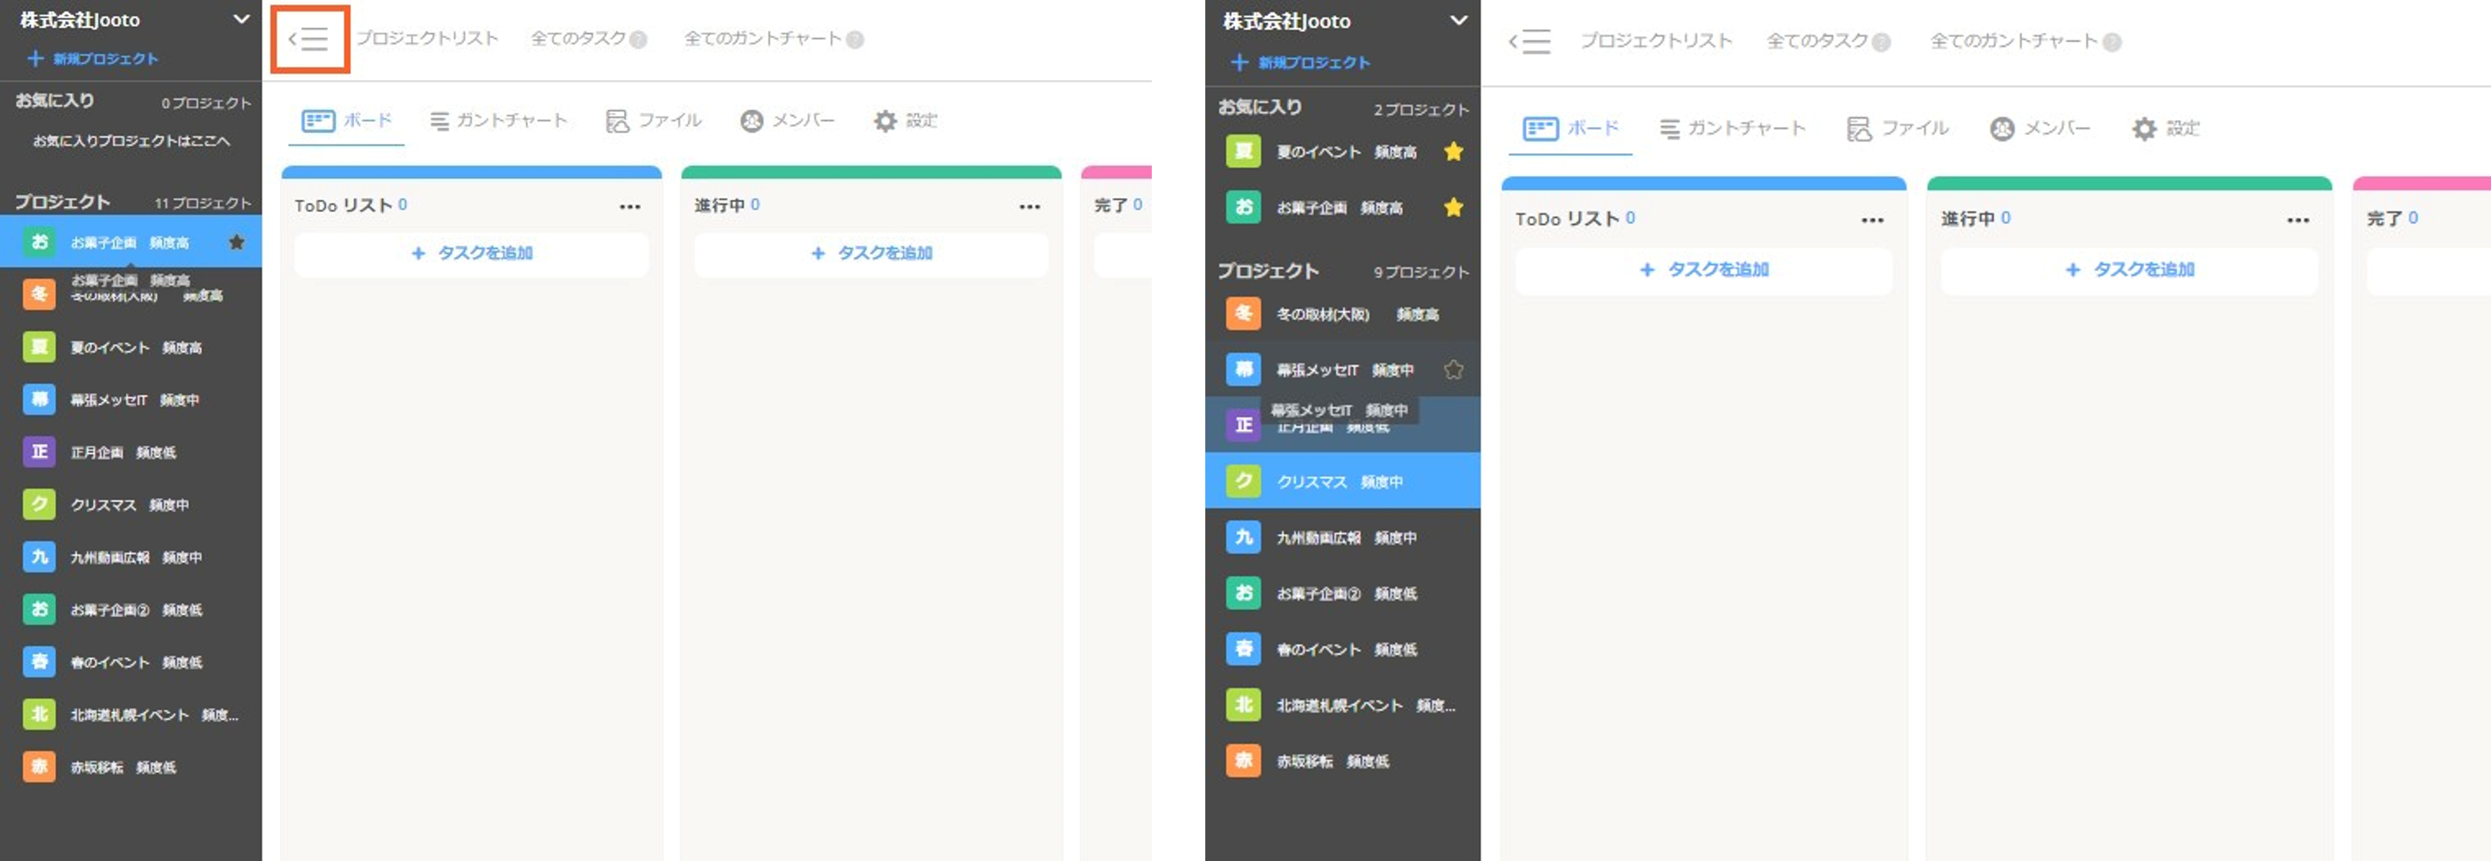The width and height of the screenshot is (2491, 861).
Task: Click the red 赤坂移転 color square
Action: [39, 766]
